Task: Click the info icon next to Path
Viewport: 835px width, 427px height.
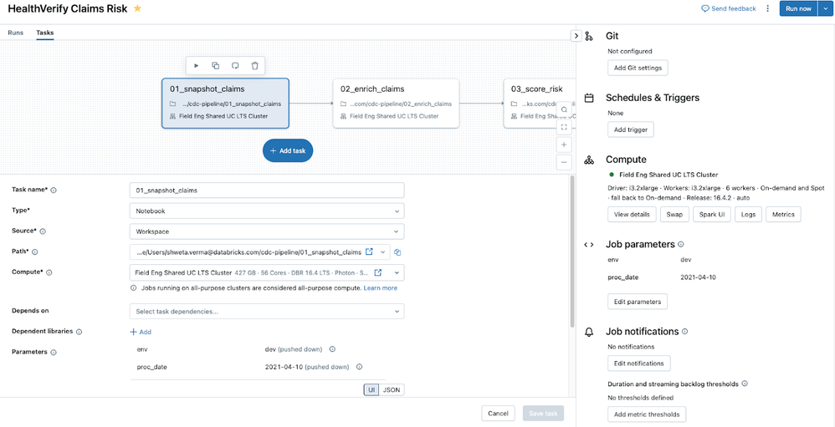Action: point(35,252)
